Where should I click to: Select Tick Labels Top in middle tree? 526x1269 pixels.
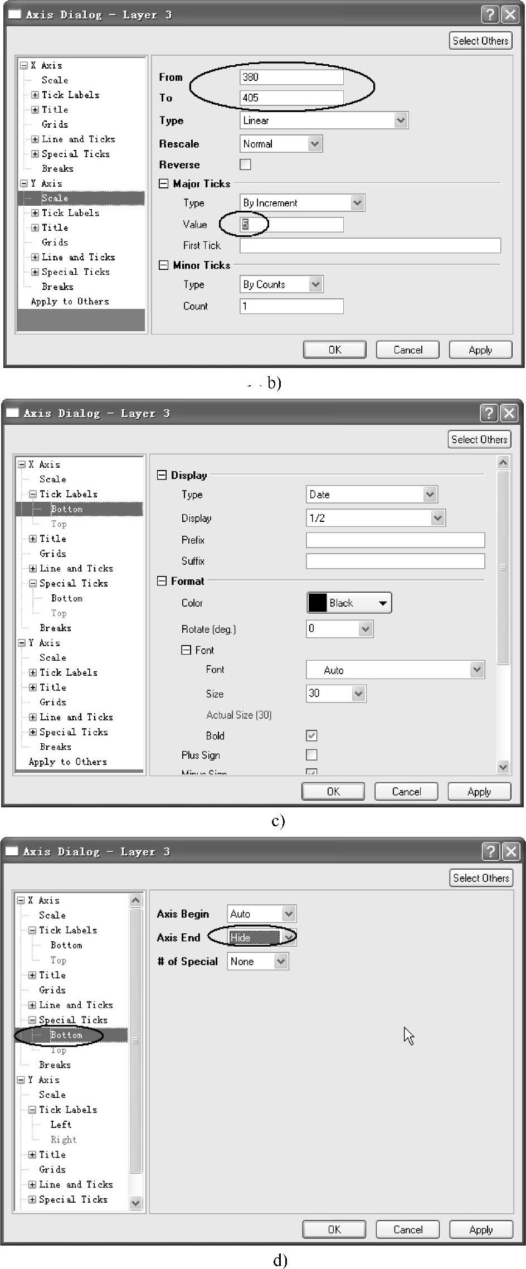(59, 524)
